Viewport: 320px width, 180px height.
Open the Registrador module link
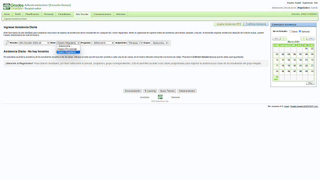303,8
